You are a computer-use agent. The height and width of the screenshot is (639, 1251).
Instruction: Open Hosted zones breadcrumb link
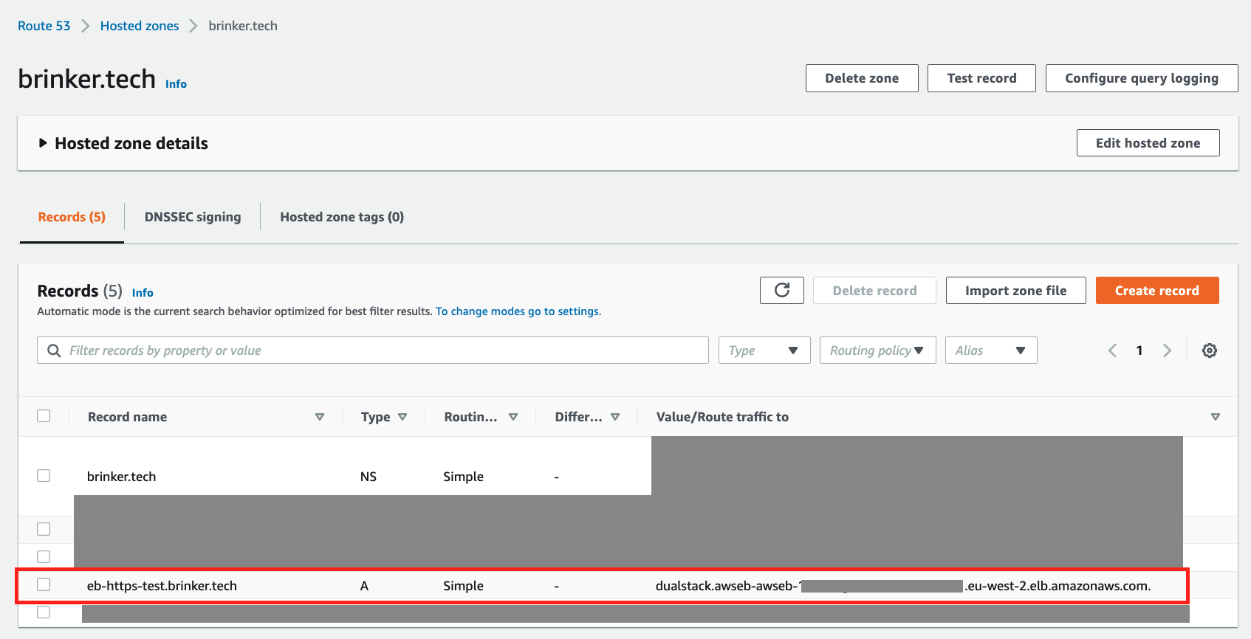pyautogui.click(x=140, y=26)
